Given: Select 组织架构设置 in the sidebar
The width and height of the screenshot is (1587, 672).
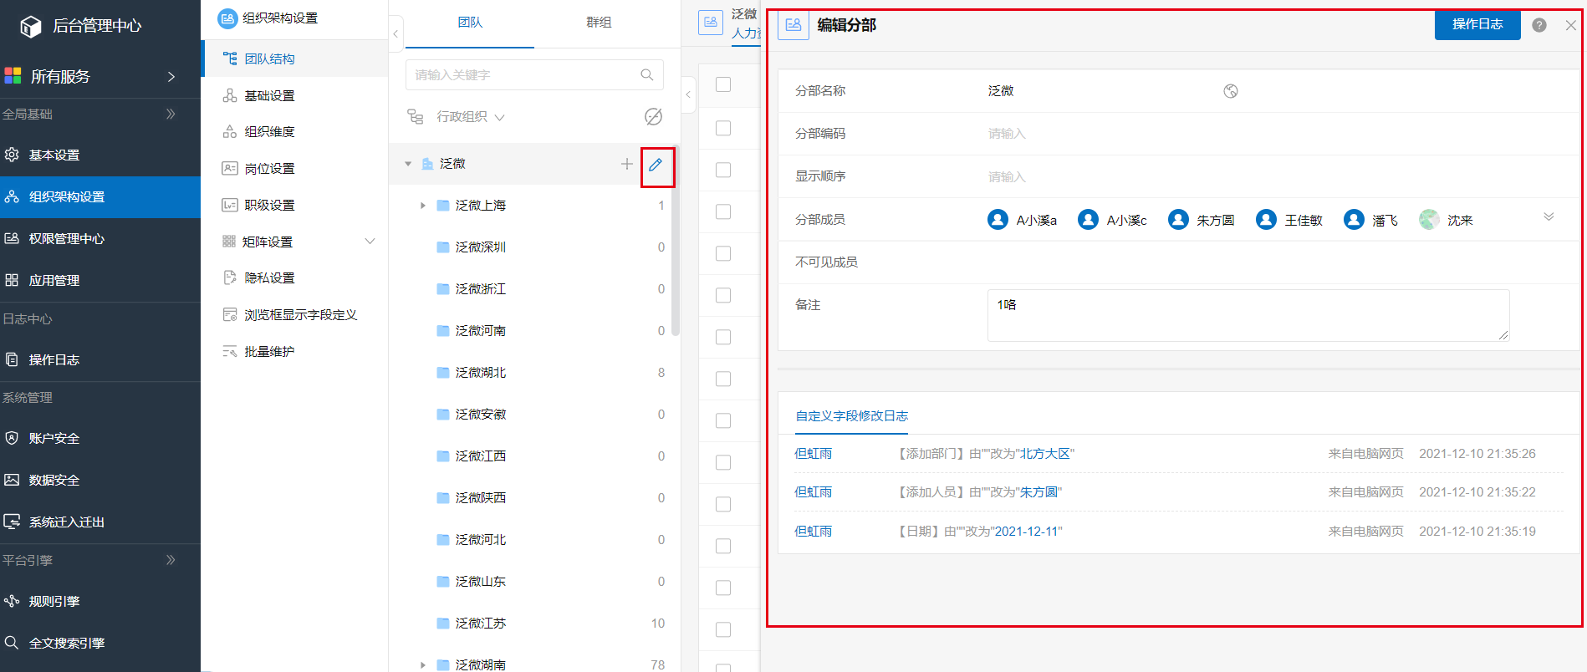Looking at the screenshot, I should tap(100, 197).
